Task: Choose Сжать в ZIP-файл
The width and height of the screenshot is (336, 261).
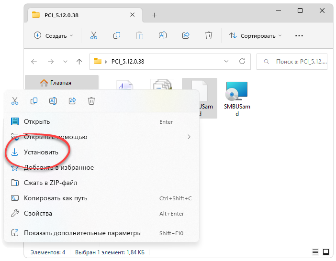Action: coord(101,183)
